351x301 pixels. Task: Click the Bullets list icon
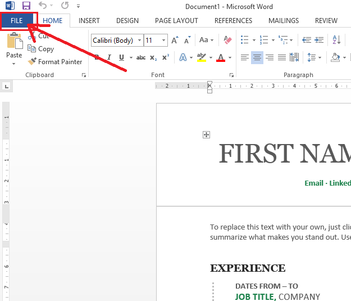pyautogui.click(x=245, y=40)
